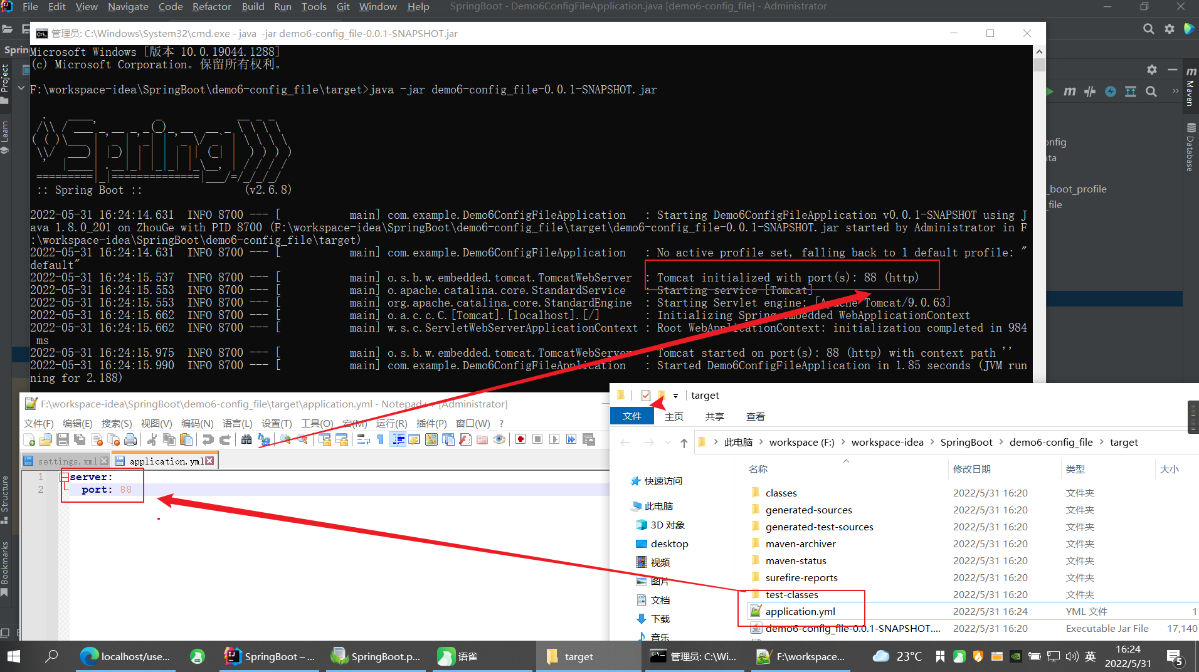Click IntelliJ Search Everywhere magnifier

1148,29
